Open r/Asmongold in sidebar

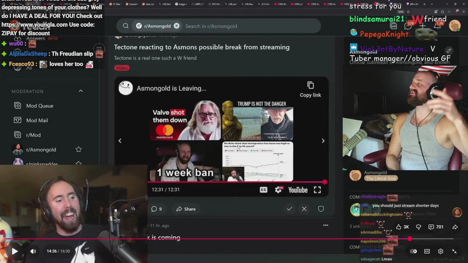41,149
